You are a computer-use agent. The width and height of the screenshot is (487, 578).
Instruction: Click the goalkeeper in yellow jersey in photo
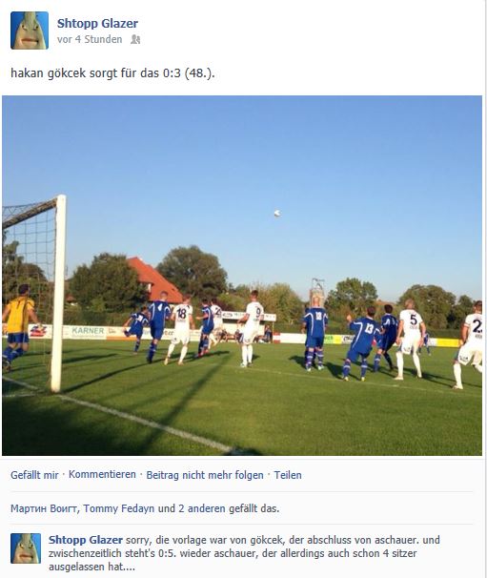point(18,327)
